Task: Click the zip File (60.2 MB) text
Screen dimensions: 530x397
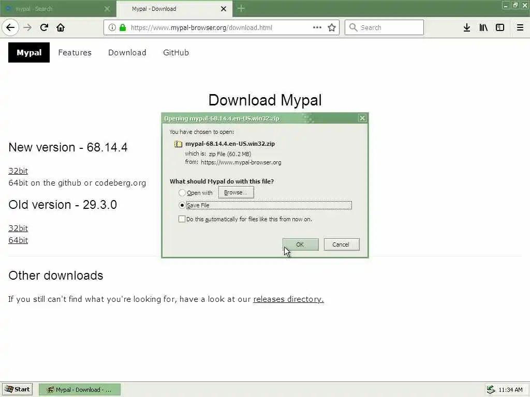Action: pyautogui.click(x=230, y=154)
